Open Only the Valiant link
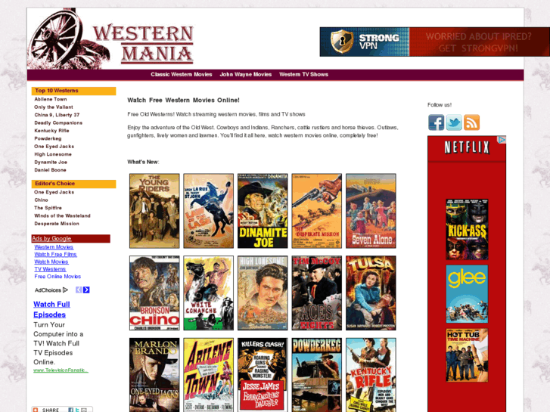550x412 pixels. [53, 107]
